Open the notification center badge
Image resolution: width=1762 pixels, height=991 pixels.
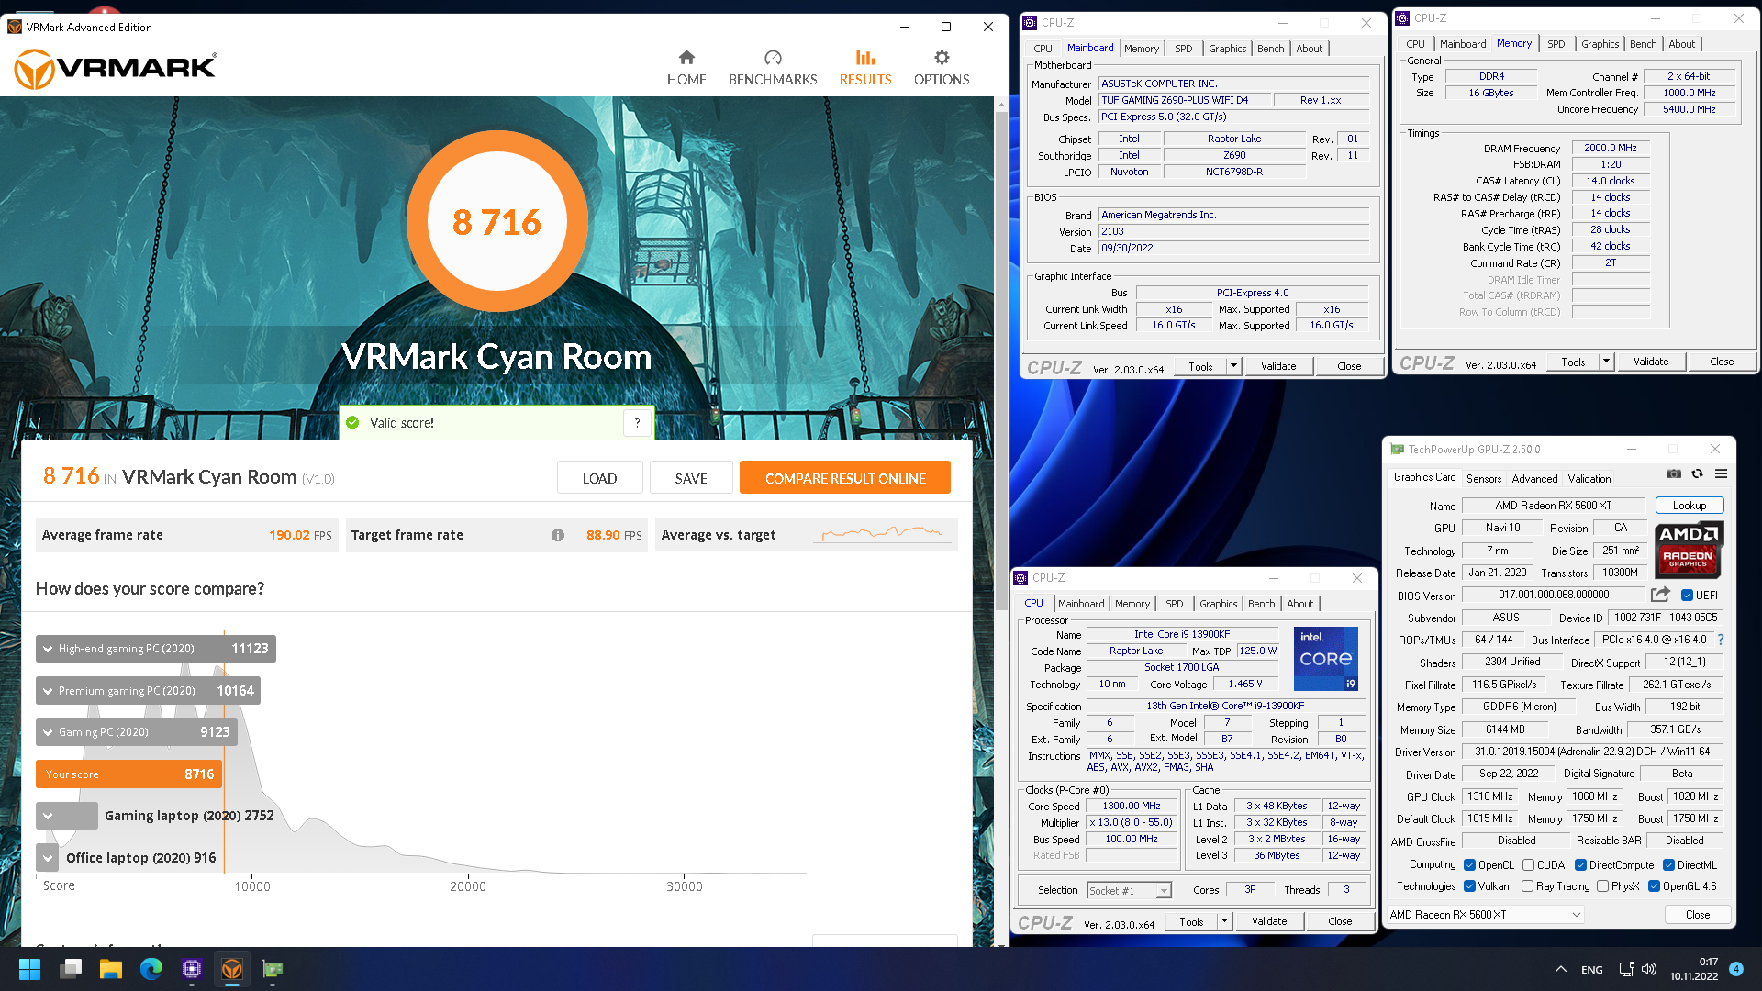[x=1736, y=969]
